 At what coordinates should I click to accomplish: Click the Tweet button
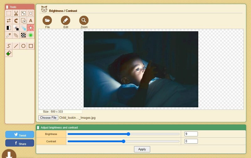coord(20,135)
